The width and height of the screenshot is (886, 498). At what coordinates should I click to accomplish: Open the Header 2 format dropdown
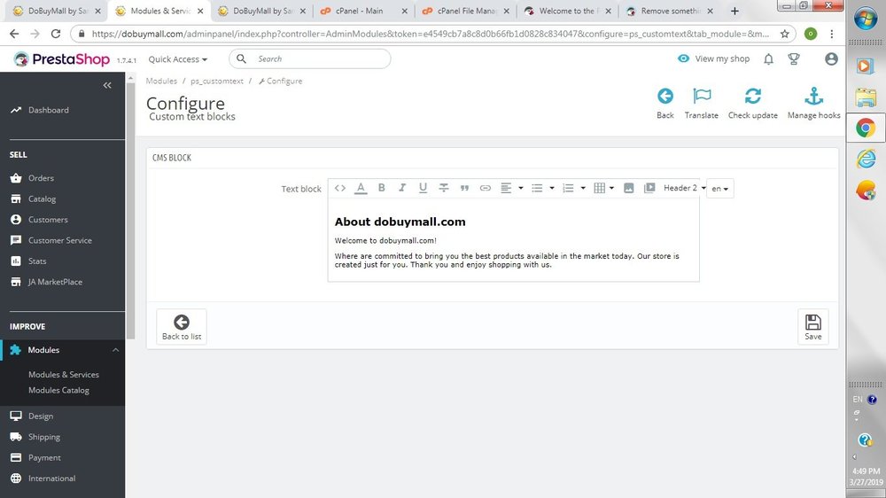(x=684, y=188)
